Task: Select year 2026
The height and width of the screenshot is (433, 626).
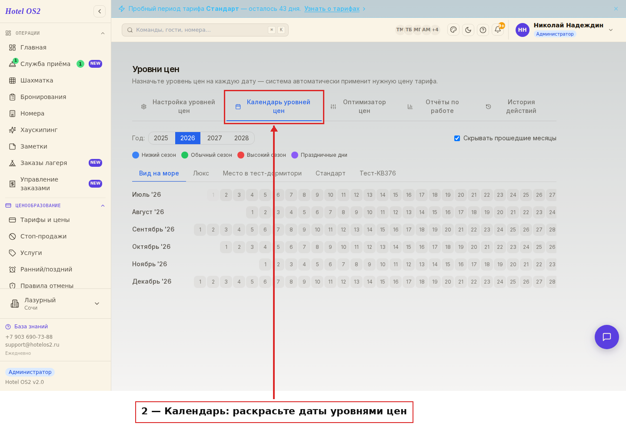Action: 188,138
